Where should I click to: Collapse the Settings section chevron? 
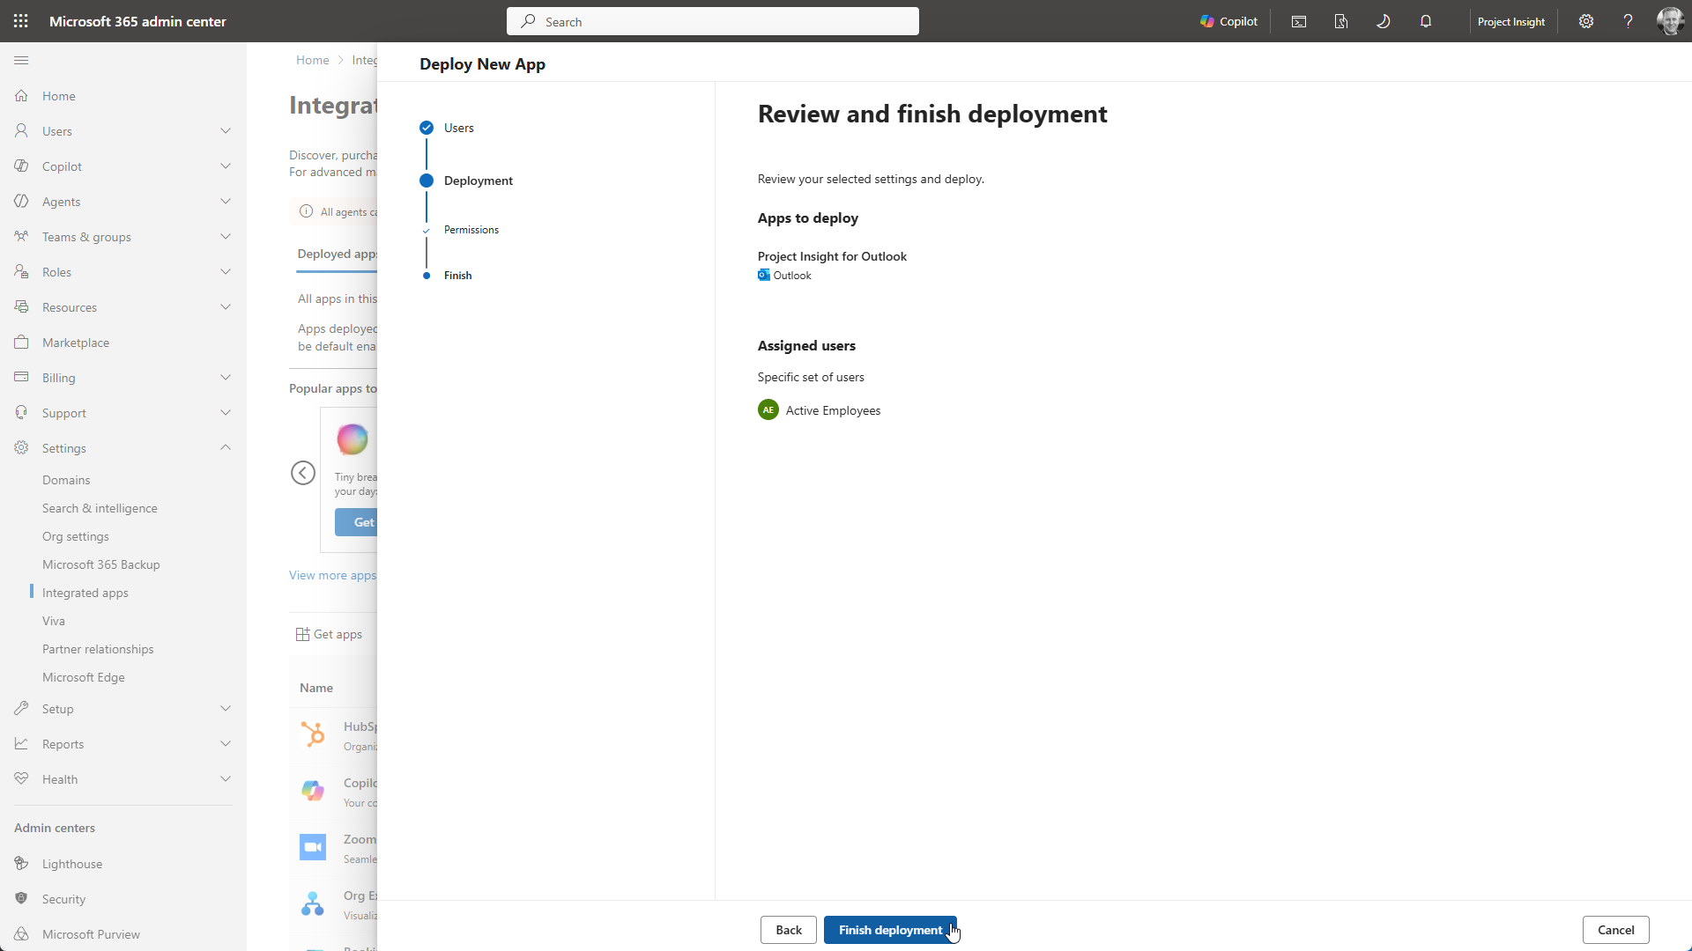(226, 448)
